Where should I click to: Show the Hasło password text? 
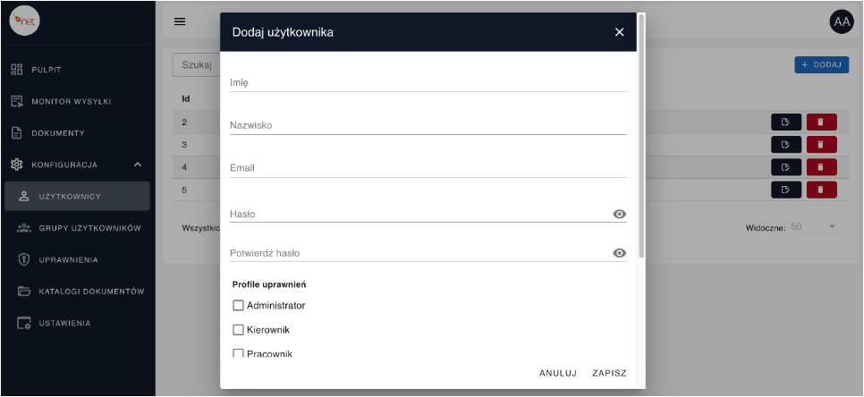tap(619, 215)
